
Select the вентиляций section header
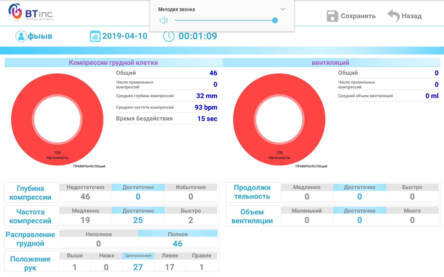tap(330, 63)
